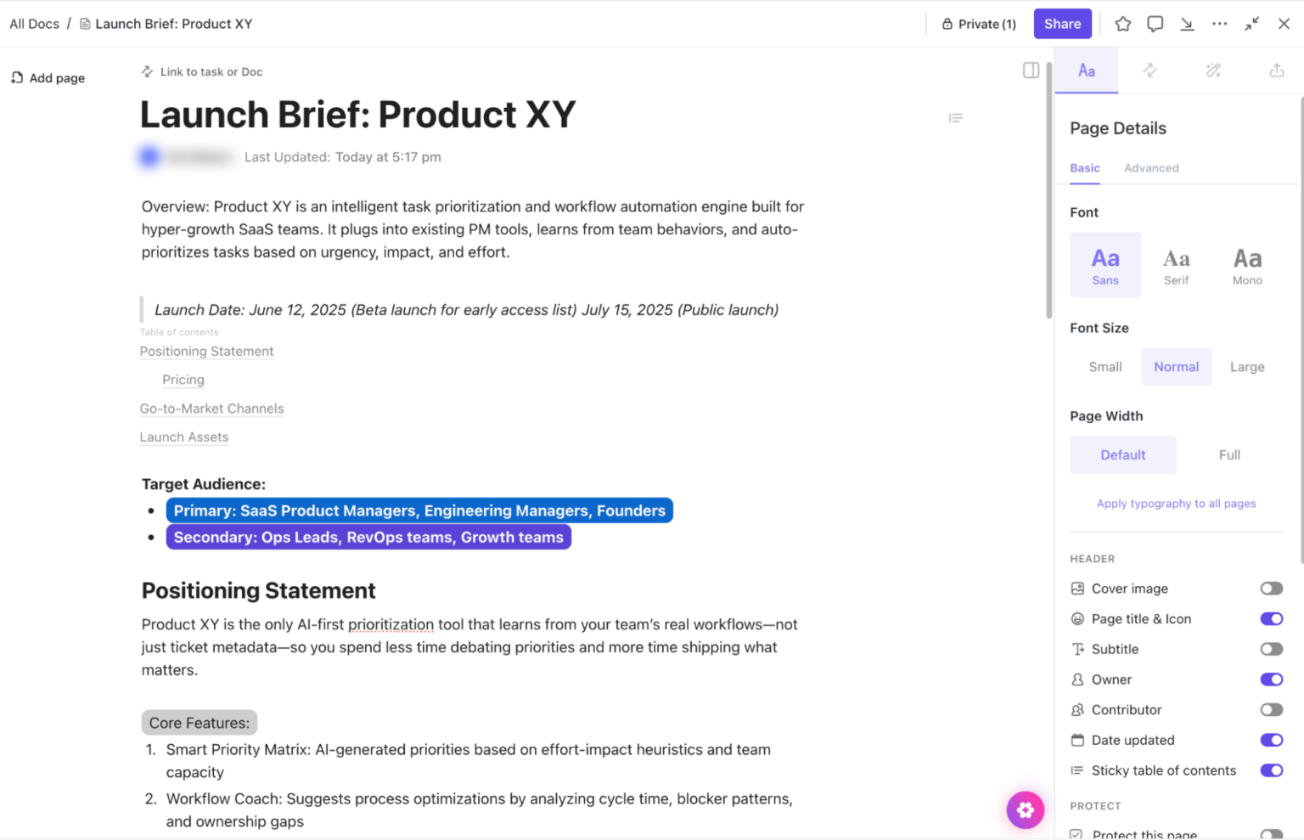Open the table of contents icon beside title
The image size is (1304, 840).
point(956,117)
